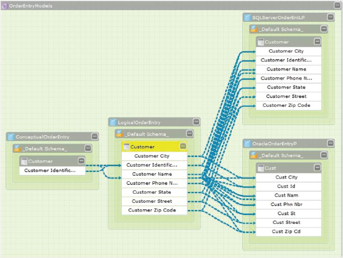Collapse _Default Schema_ under OracleOrderEntryP
This screenshot has width=343, height=258.
click(324, 155)
